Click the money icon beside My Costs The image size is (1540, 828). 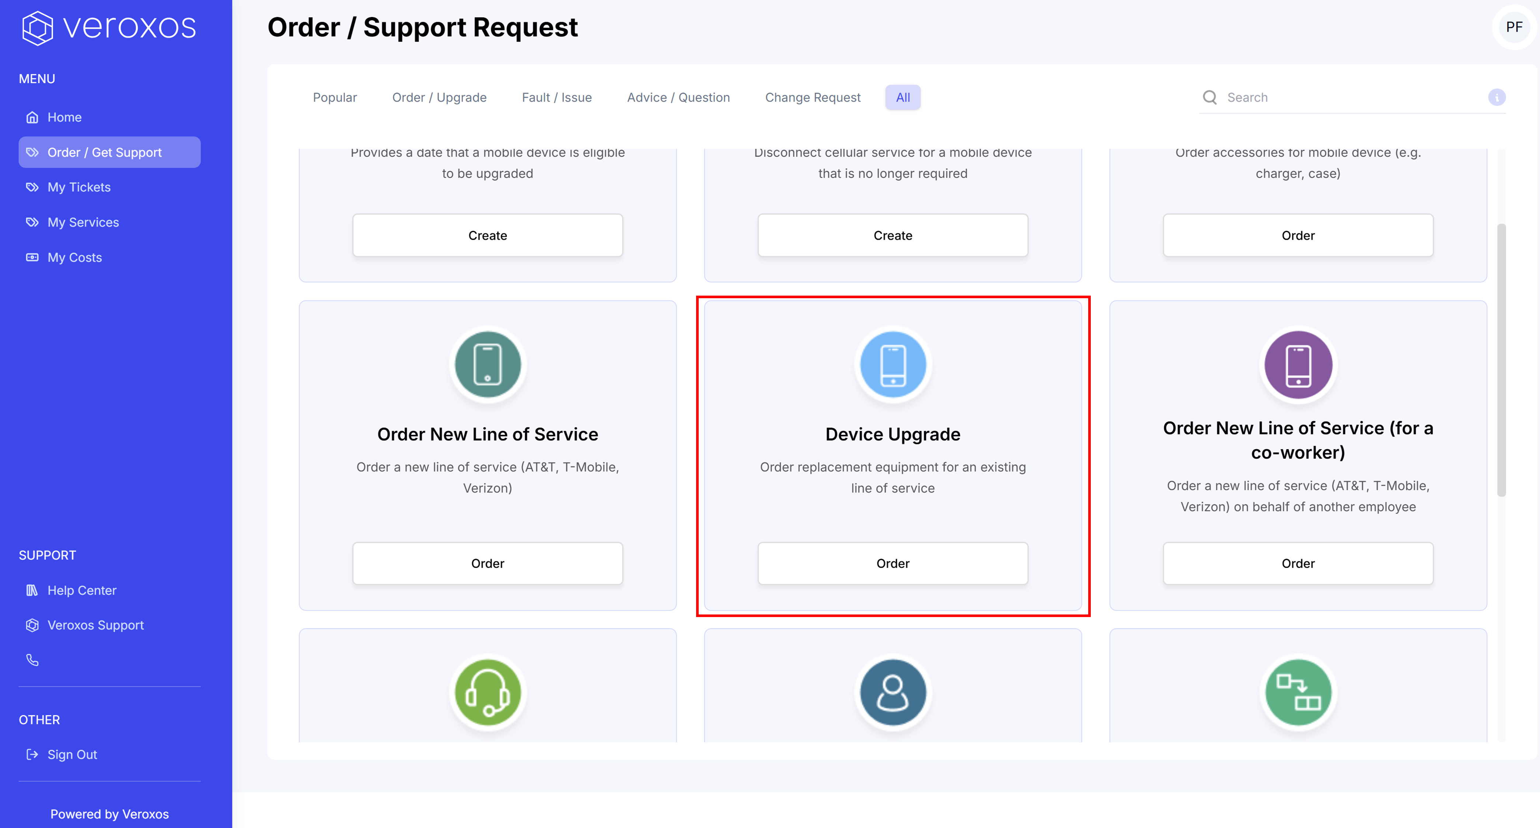pos(32,257)
